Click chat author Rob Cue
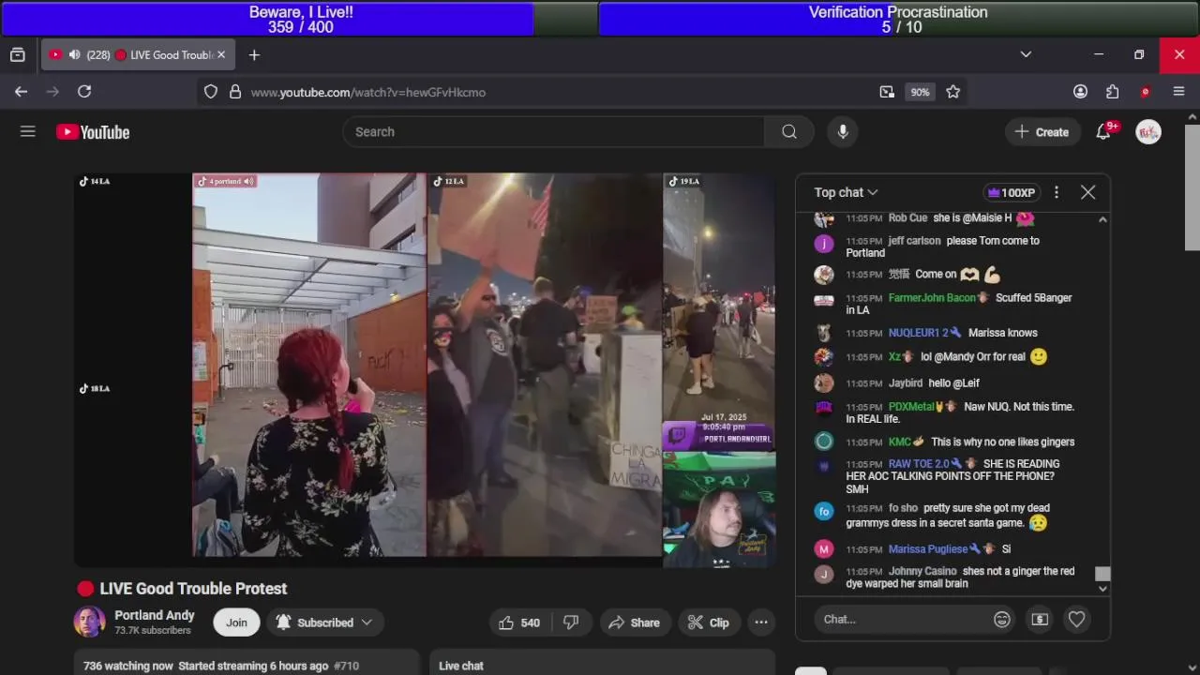 click(x=907, y=217)
